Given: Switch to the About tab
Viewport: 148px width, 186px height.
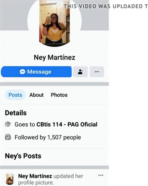Looking at the screenshot, I should tap(36, 95).
